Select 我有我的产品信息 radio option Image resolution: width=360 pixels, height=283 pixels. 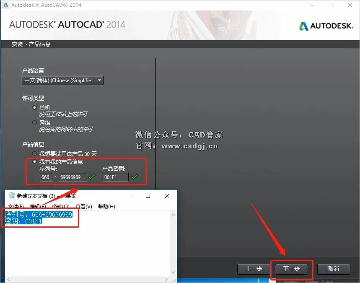click(x=34, y=162)
